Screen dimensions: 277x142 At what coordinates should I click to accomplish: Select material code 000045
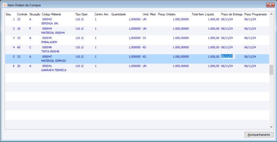(47, 38)
